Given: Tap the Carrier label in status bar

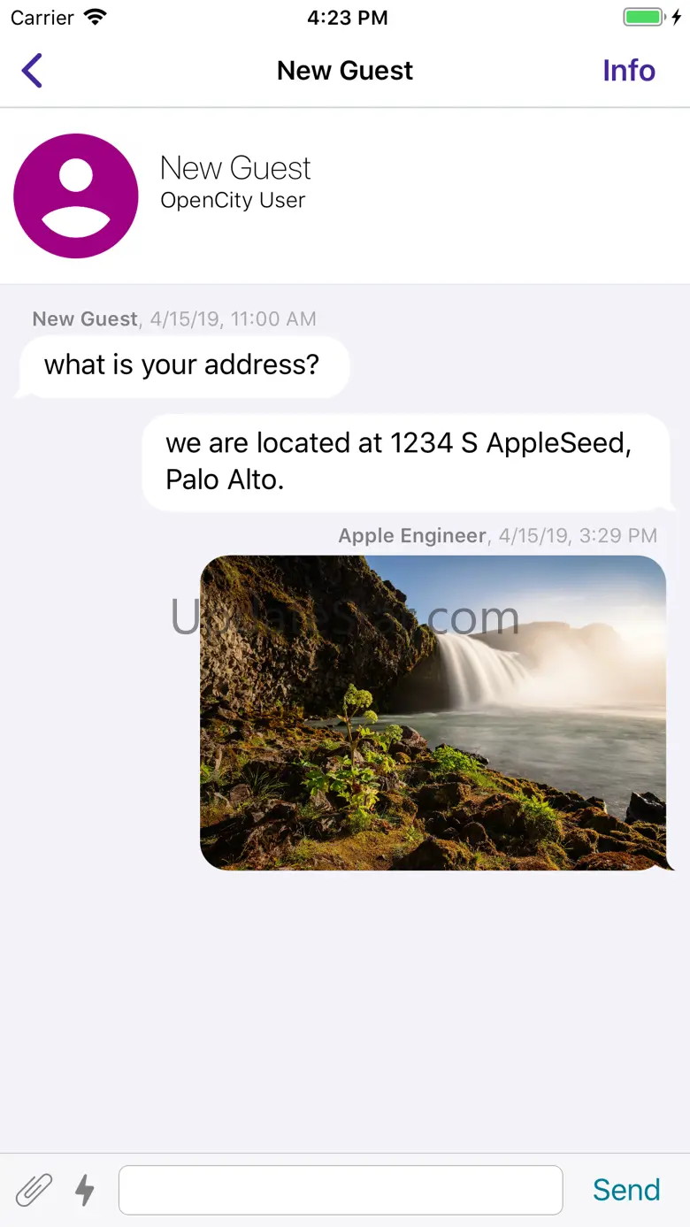Looking at the screenshot, I should pyautogui.click(x=42, y=18).
